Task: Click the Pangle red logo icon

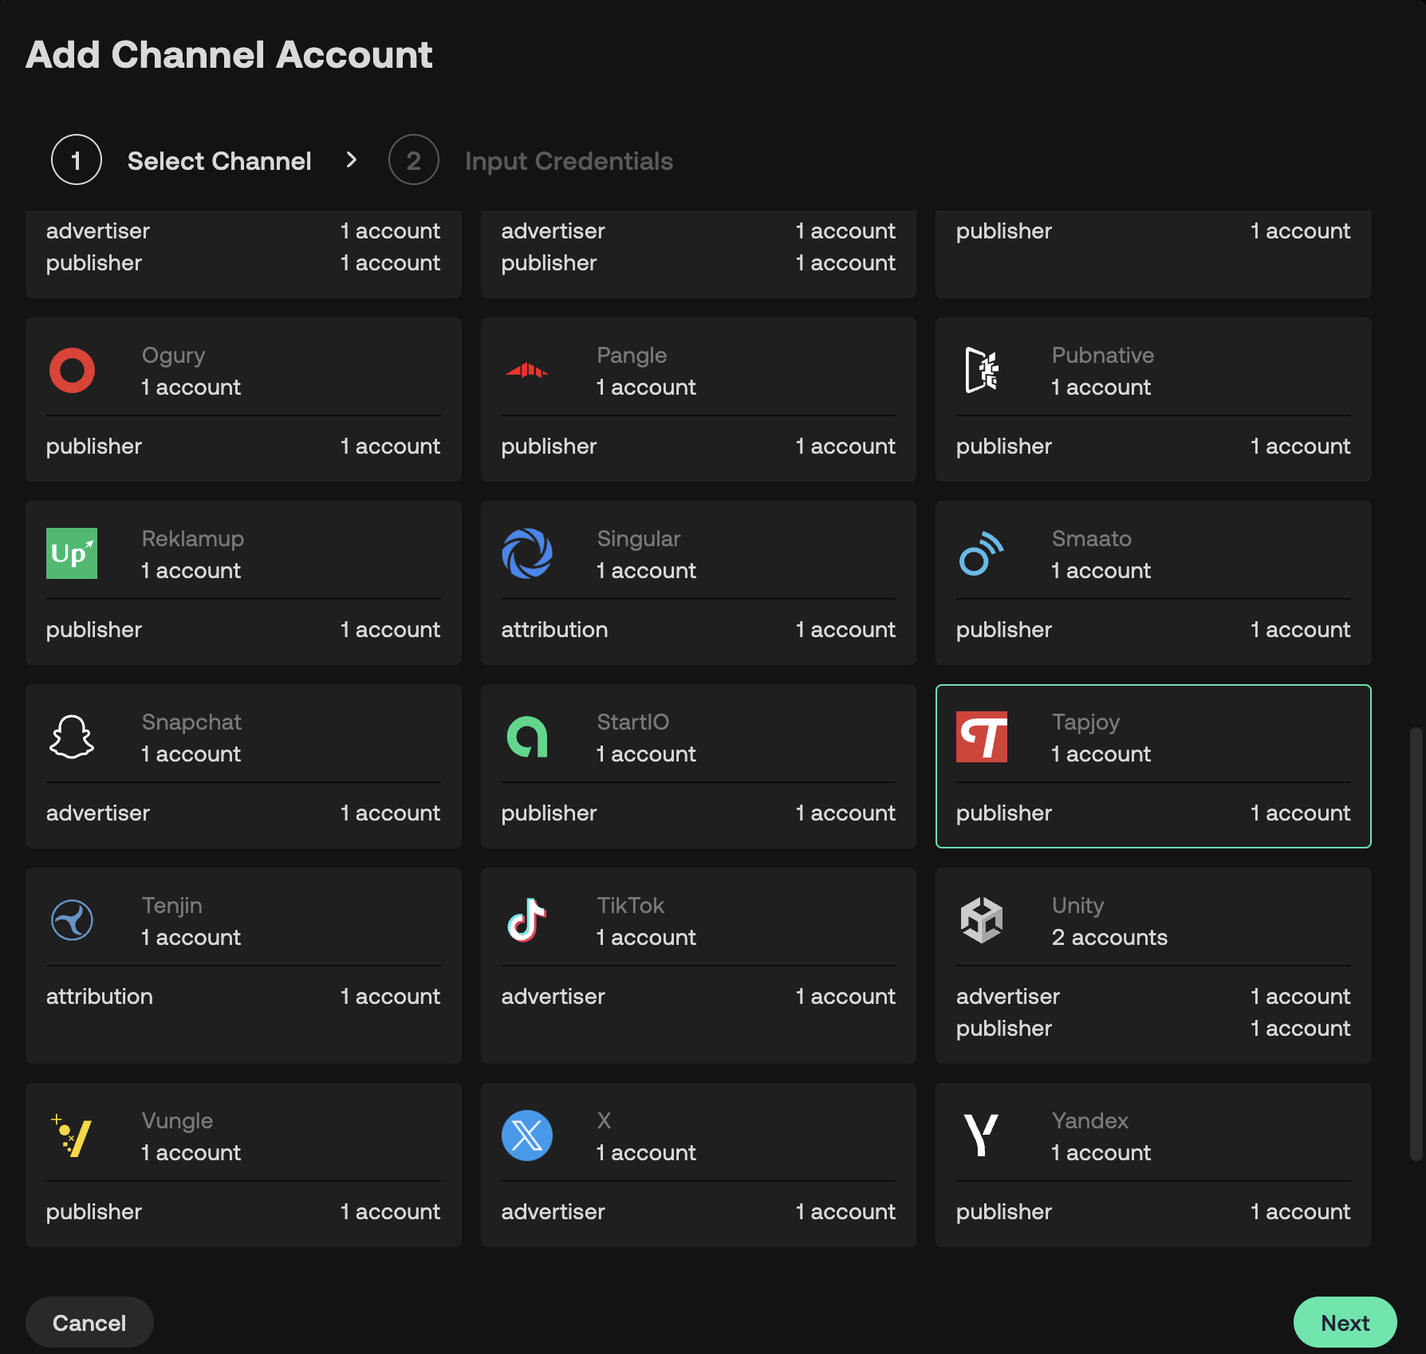Action: [526, 370]
